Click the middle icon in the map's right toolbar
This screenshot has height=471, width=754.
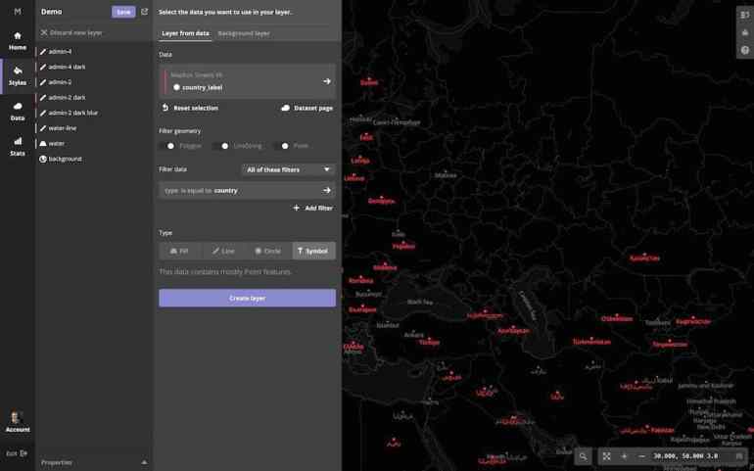745,32
